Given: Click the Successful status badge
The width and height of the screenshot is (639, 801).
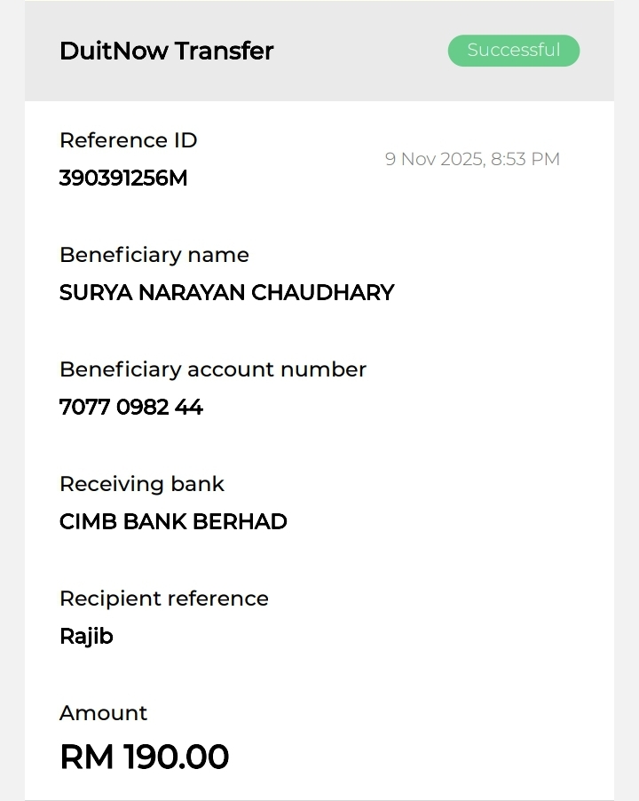Looking at the screenshot, I should (514, 51).
